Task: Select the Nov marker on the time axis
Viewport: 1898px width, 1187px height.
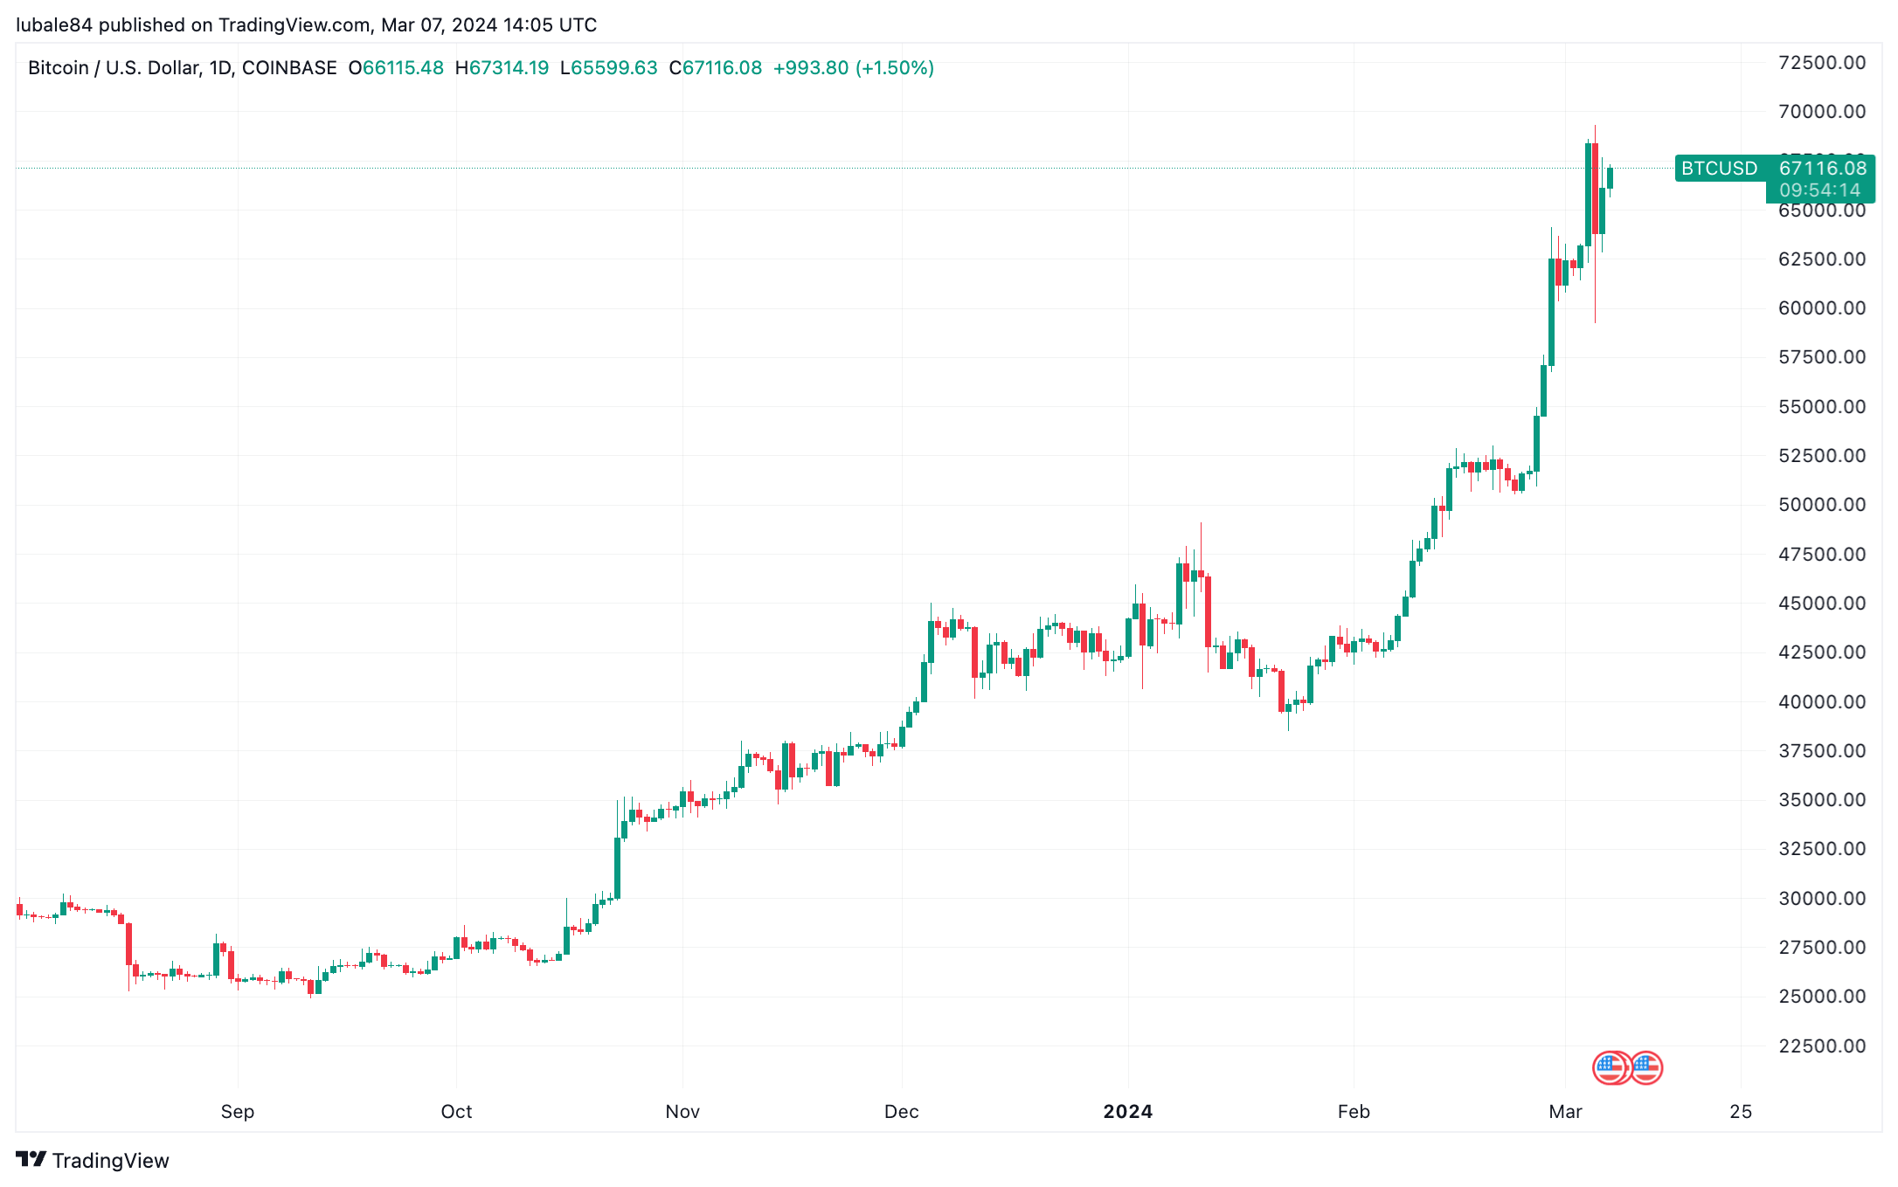Action: [682, 1111]
